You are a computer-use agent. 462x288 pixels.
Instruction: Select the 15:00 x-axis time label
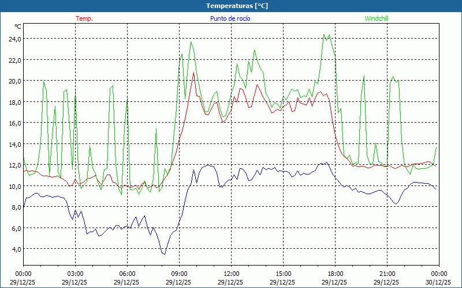point(283,274)
